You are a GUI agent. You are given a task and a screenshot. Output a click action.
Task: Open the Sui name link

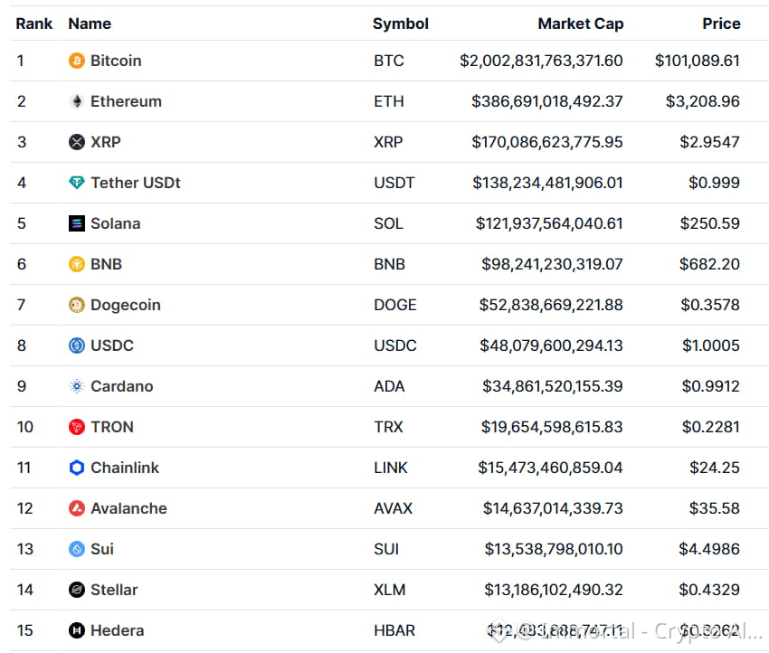[102, 549]
